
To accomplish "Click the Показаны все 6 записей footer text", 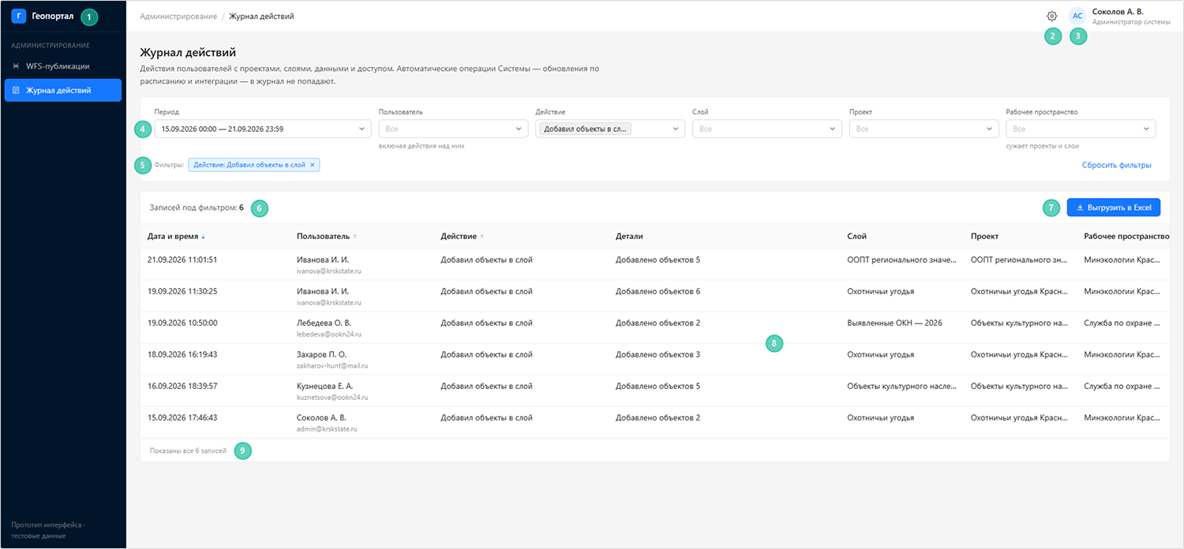I will tap(188, 450).
